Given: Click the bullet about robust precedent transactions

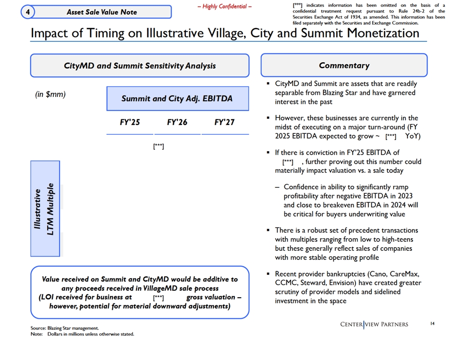Looking at the screenshot, I should 347,244.
